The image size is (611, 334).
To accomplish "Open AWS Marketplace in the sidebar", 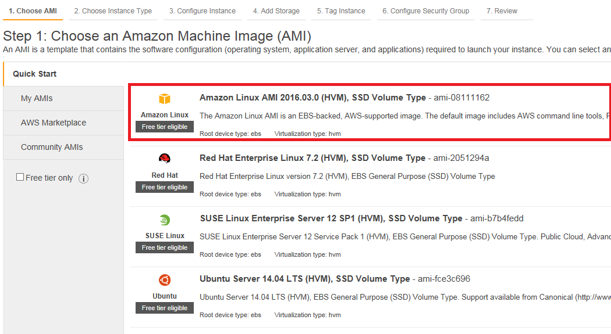I will 63,123.
